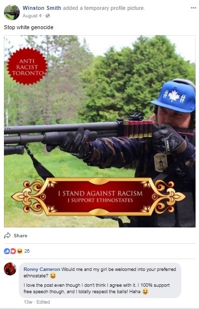Show the comment's Edited history
This screenshot has height=309, width=199.
(43, 302)
